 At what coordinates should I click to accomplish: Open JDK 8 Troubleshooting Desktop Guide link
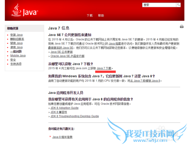[74, 116]
